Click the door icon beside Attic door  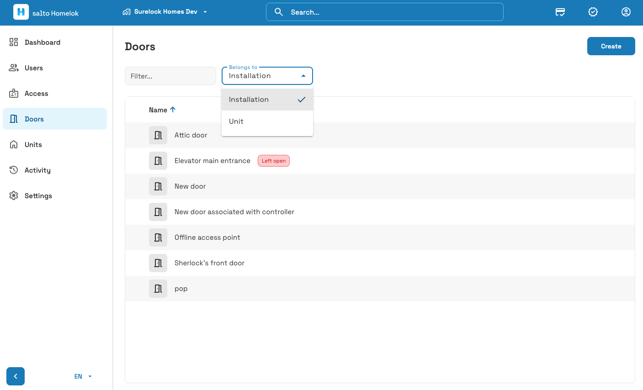tap(158, 135)
